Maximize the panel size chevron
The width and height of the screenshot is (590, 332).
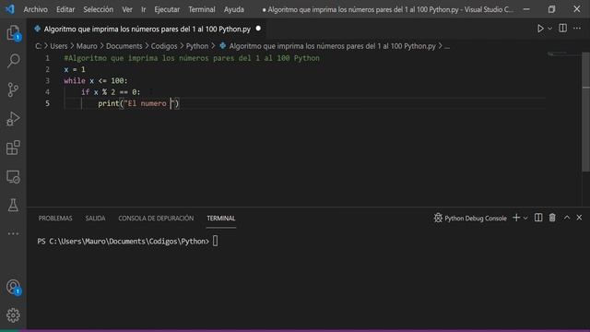point(567,218)
